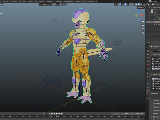This screenshot has height=120, width=160.
Task: Jump to the next keyframe
Action: [59, 114]
